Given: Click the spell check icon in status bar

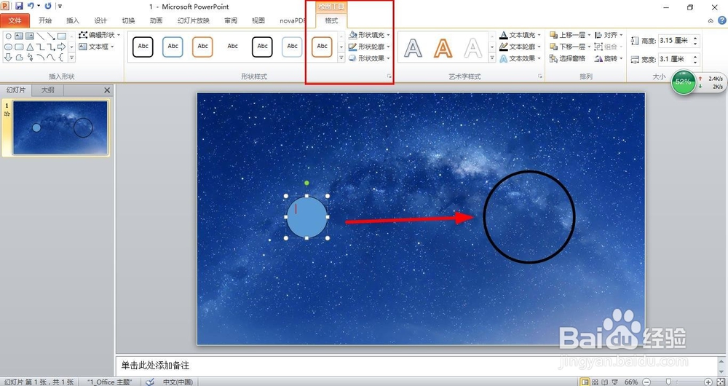Looking at the screenshot, I should click(x=150, y=382).
